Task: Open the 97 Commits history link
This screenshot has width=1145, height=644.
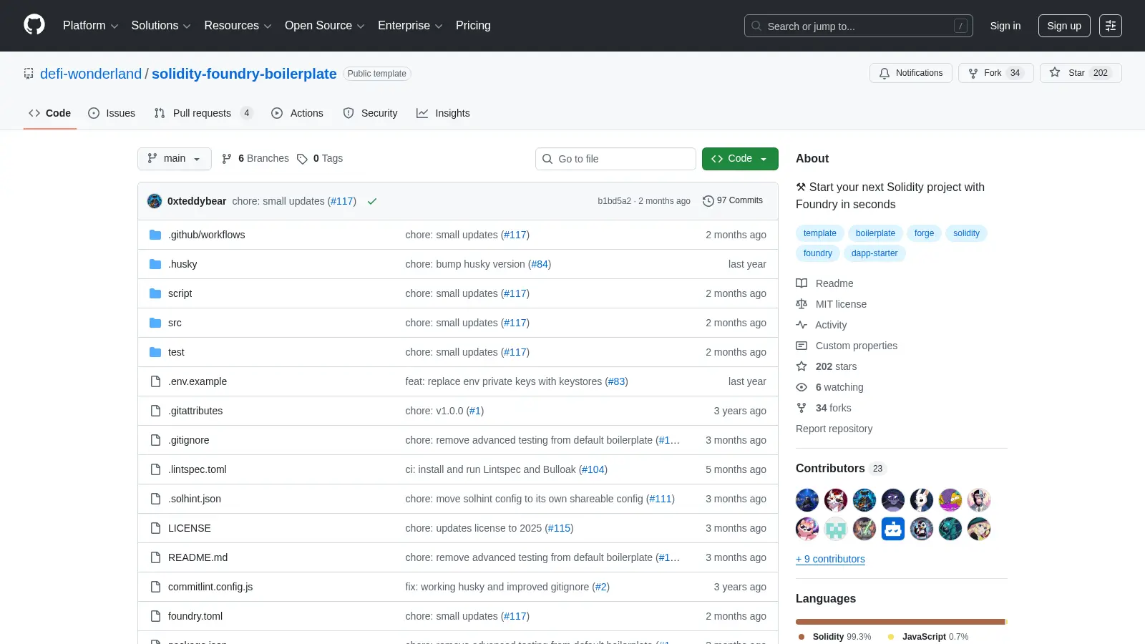Action: pos(733,201)
